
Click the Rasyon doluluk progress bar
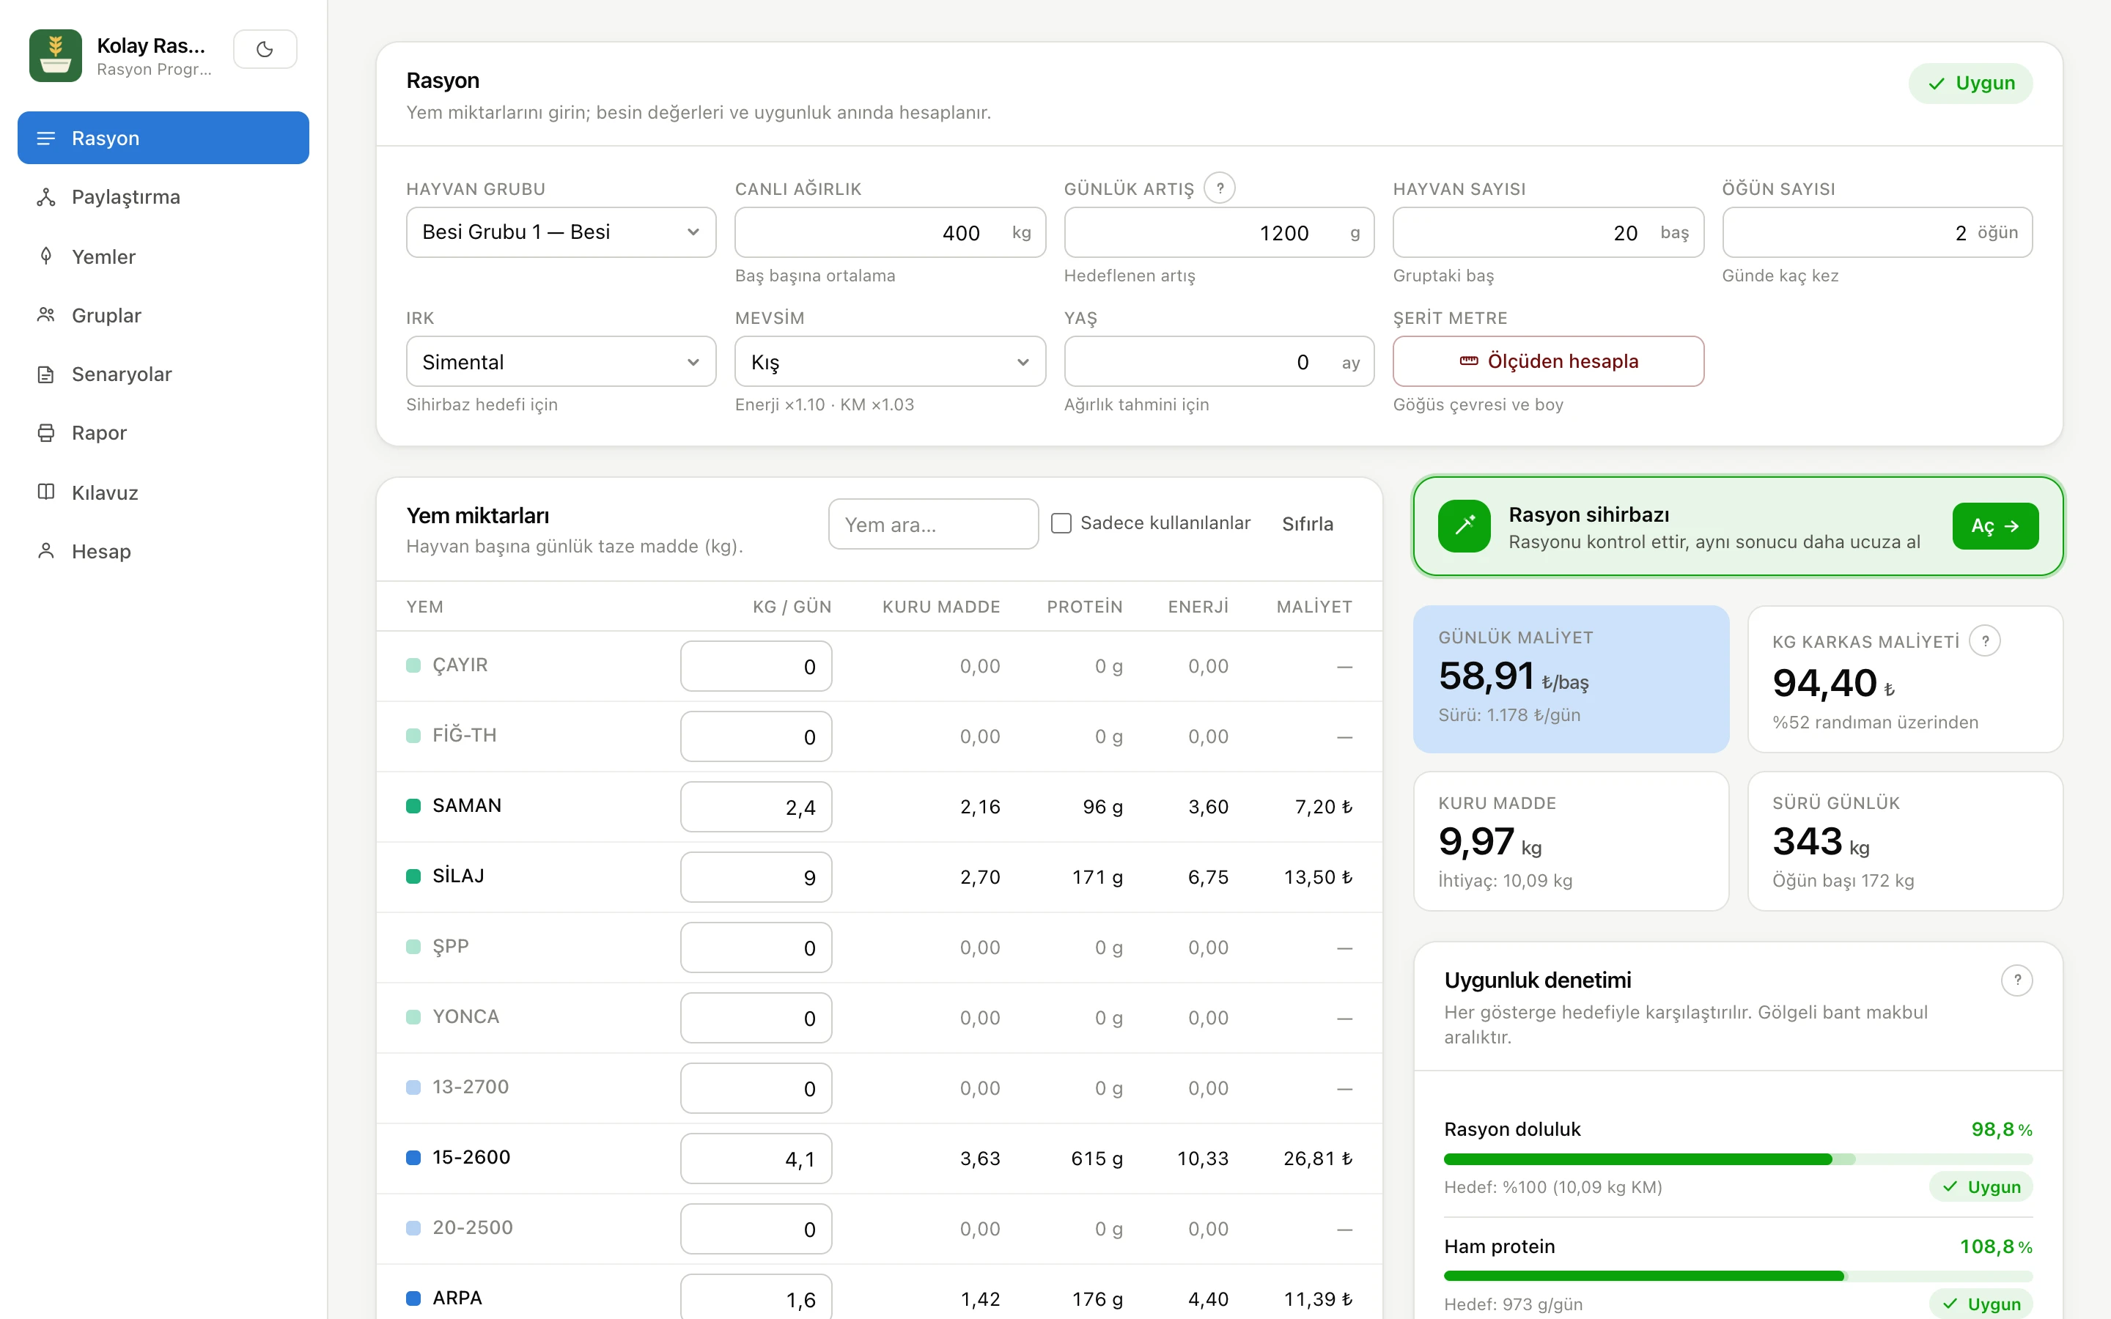[1738, 1159]
